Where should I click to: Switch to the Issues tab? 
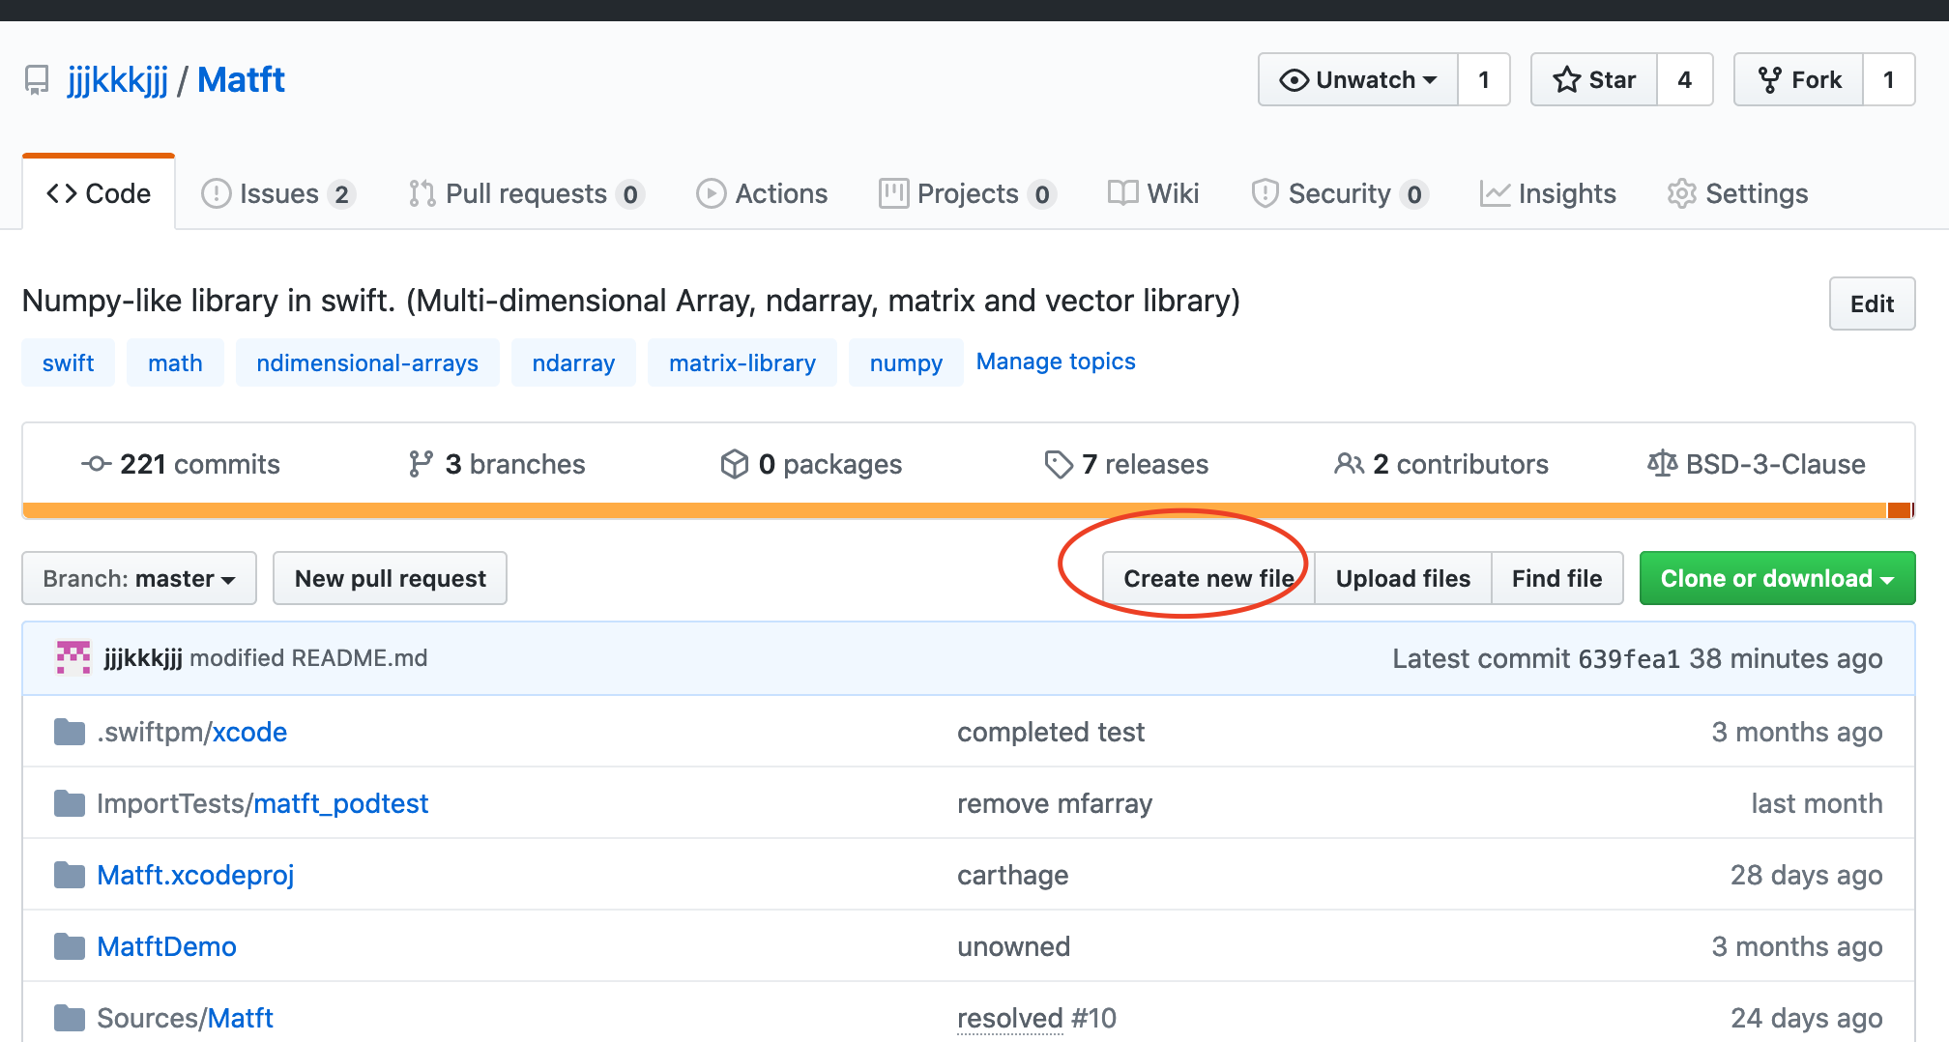[x=278, y=193]
